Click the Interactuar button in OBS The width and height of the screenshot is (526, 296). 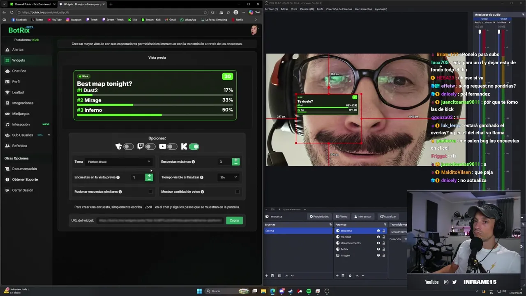362,216
